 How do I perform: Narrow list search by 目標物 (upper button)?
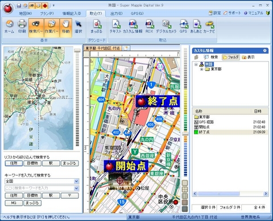tap(32, 163)
